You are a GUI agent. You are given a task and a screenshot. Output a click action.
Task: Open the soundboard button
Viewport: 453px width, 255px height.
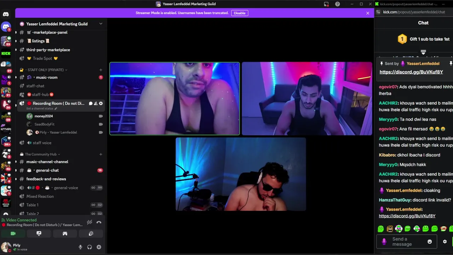pos(91,233)
